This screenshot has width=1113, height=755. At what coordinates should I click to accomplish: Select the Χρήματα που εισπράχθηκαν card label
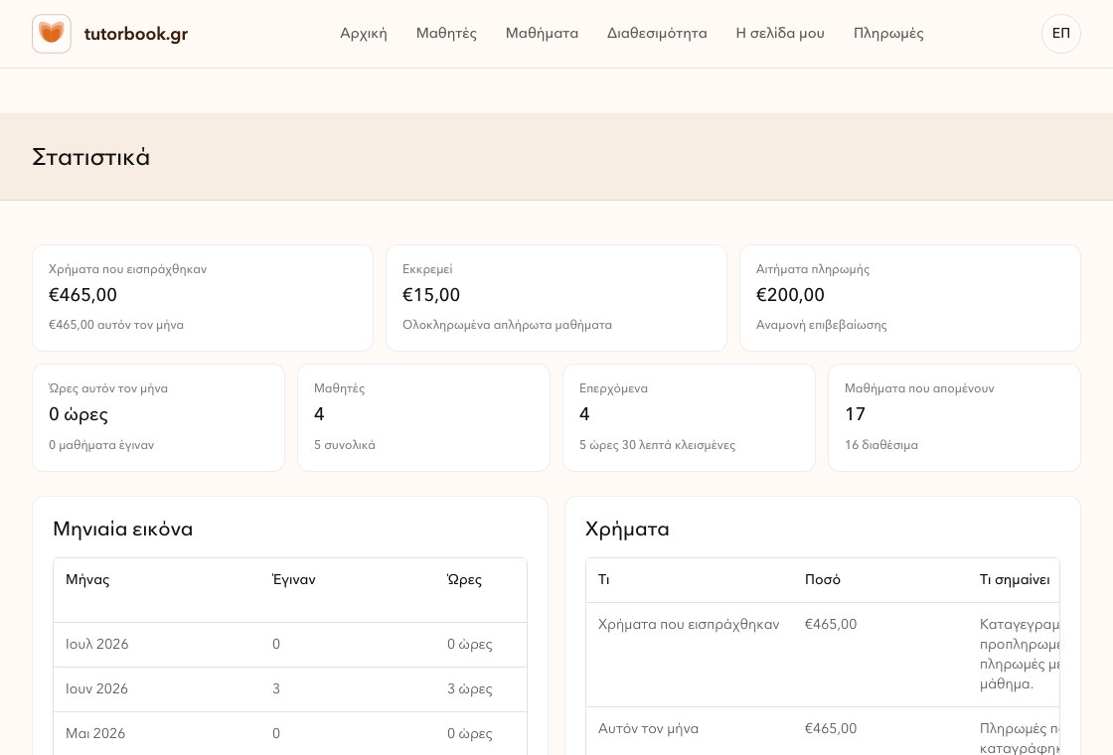tap(128, 269)
